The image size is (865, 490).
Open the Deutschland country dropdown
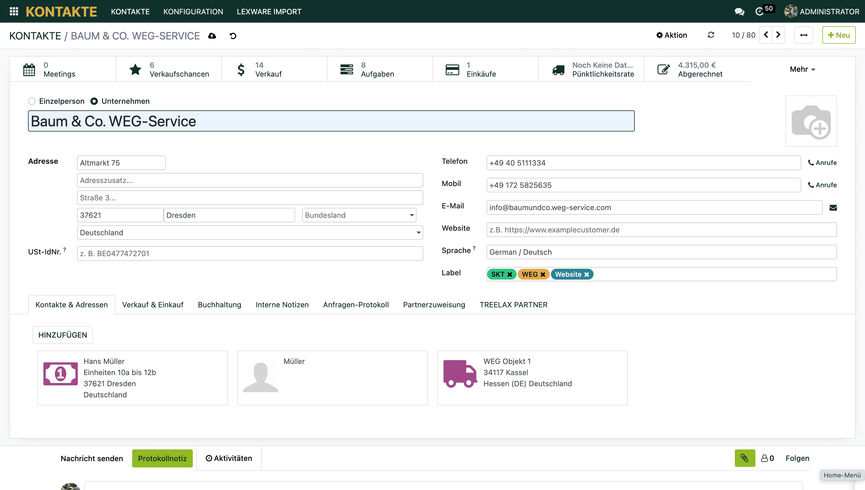pos(249,232)
